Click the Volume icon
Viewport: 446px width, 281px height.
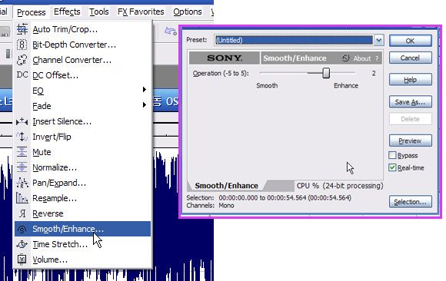22,260
